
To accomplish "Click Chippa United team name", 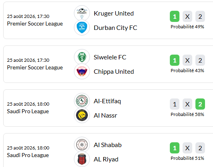I will (114, 72).
